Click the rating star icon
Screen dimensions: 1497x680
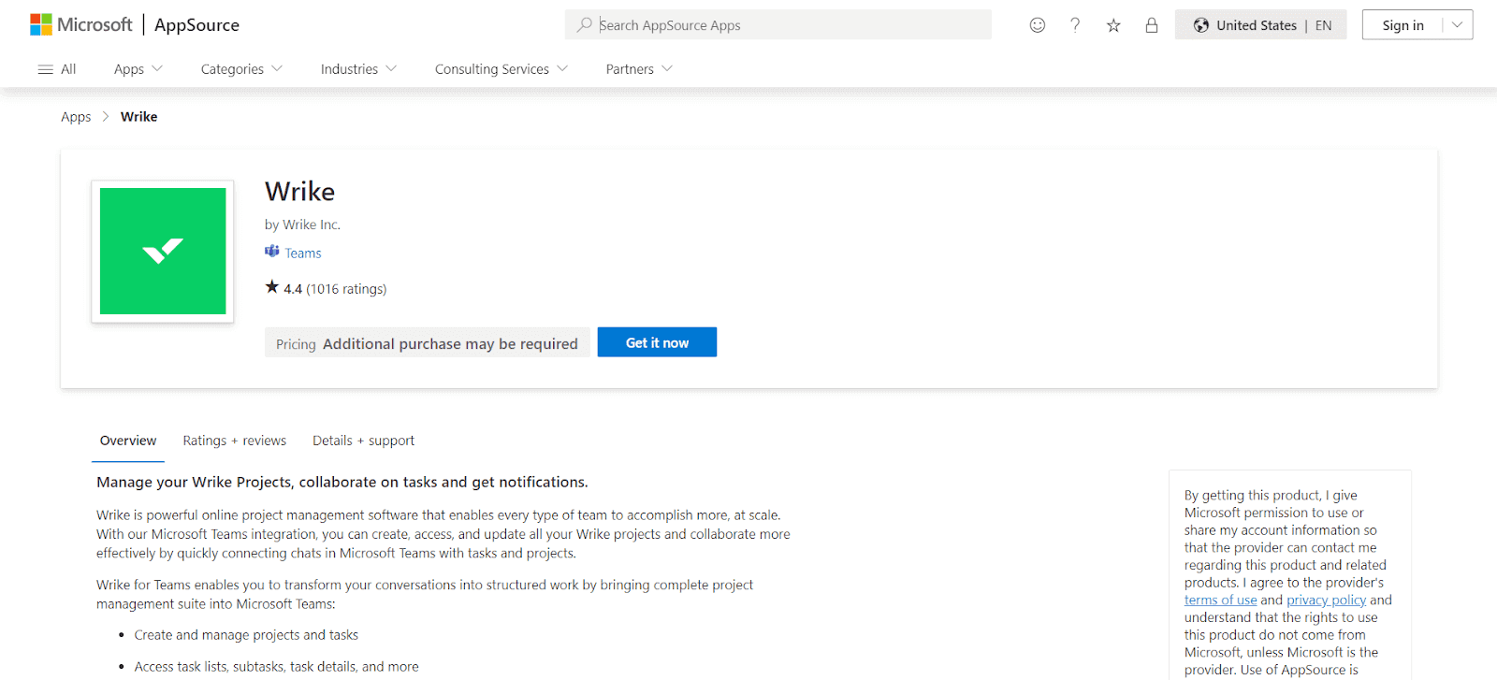tap(272, 287)
